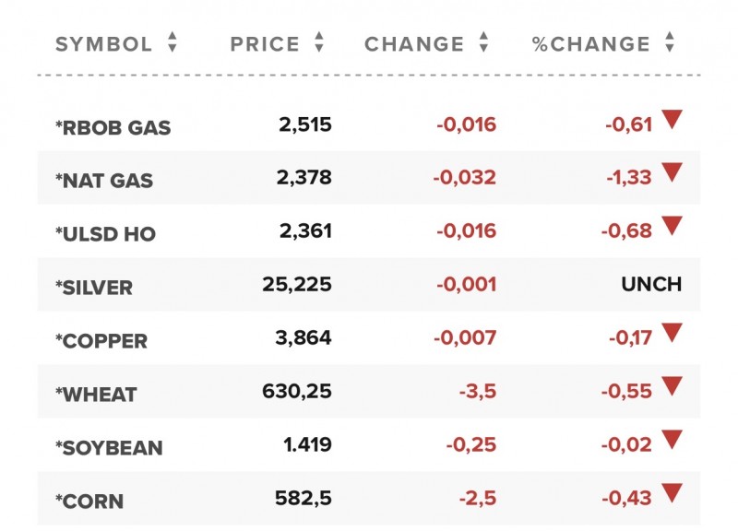Click the down arrow beside ULSD HO

point(672,226)
